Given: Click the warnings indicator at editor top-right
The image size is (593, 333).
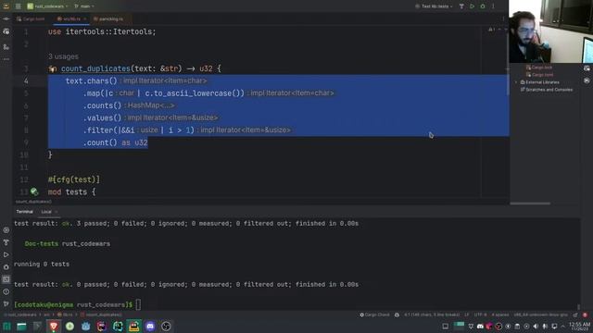Looking at the screenshot, I should pos(492,29).
